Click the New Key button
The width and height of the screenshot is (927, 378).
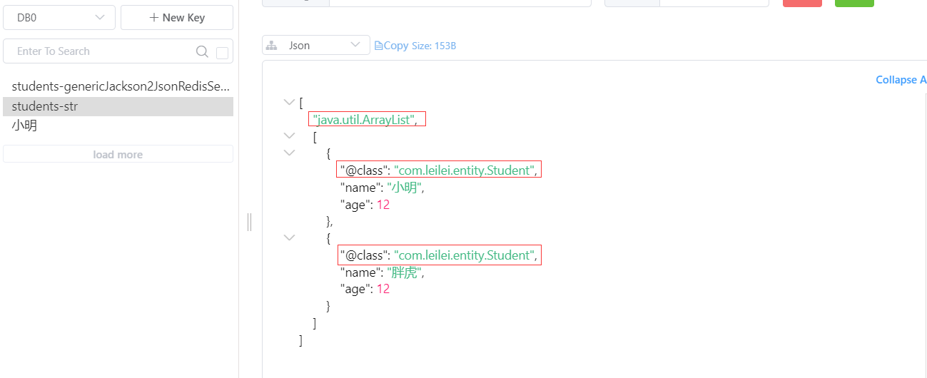click(177, 18)
